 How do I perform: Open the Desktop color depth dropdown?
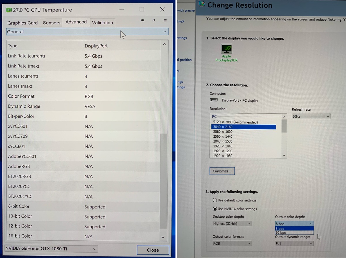(232, 223)
